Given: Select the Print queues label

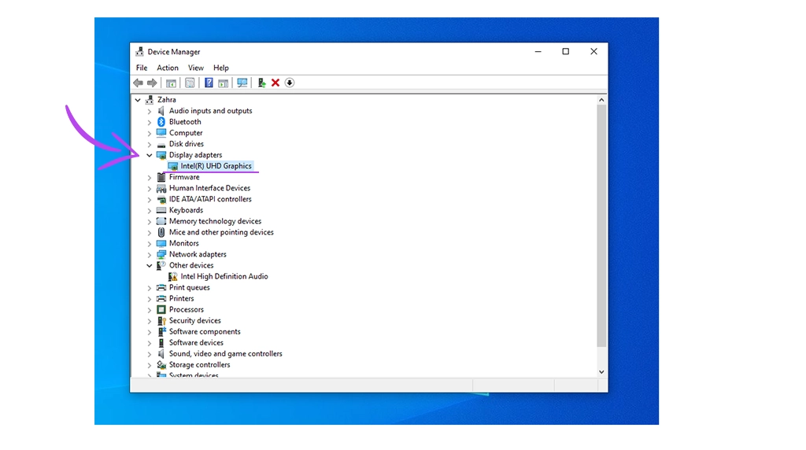Looking at the screenshot, I should pyautogui.click(x=189, y=288).
